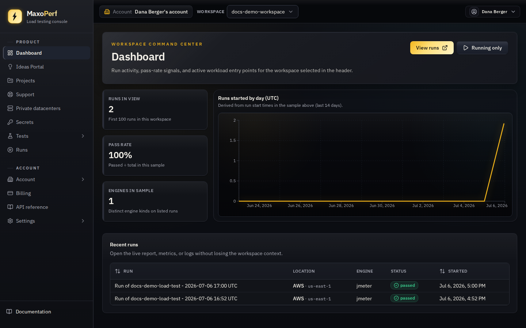Click the play icon on Running only
526x328 pixels.
click(466, 48)
